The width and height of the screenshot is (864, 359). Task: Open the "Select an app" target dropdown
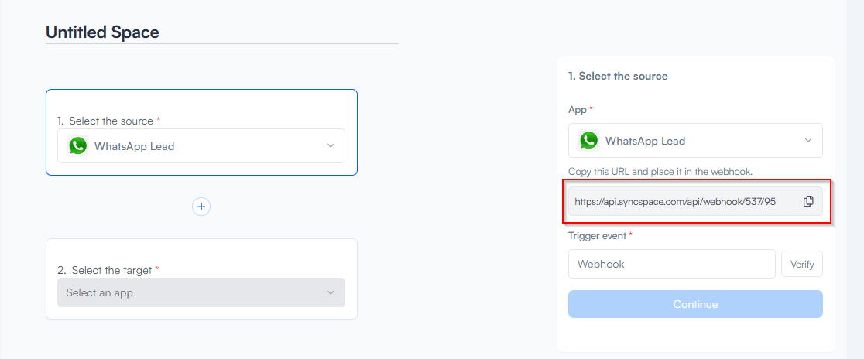click(x=194, y=292)
